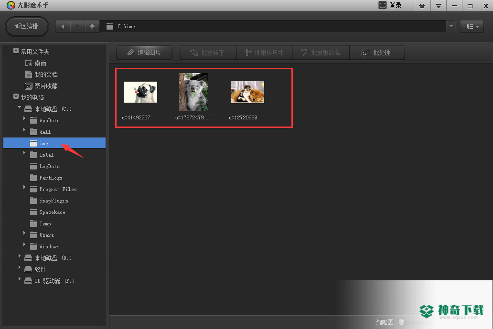
Task: Select the SnapPlugin folder
Action: click(49, 201)
